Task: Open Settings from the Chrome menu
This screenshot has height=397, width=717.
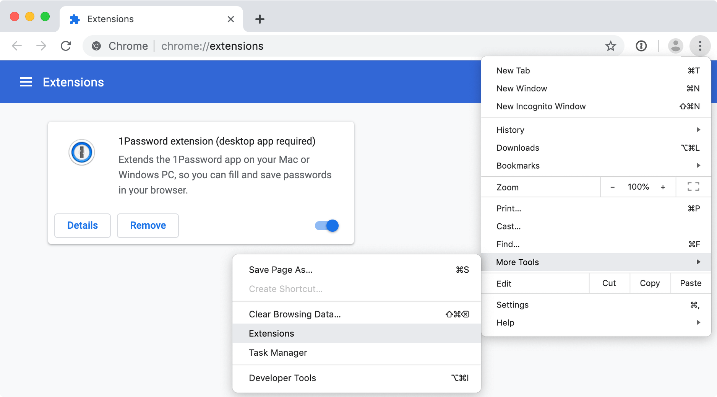Action: point(596,305)
